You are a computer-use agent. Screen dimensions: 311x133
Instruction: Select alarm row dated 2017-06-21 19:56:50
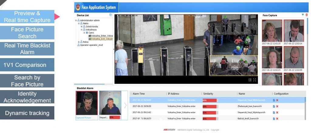pos(218,106)
